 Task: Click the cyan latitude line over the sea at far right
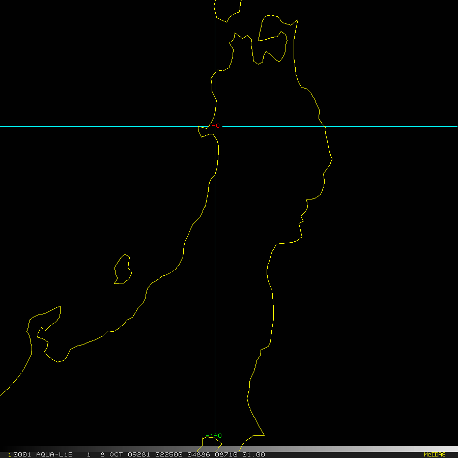pyautogui.click(x=409, y=127)
